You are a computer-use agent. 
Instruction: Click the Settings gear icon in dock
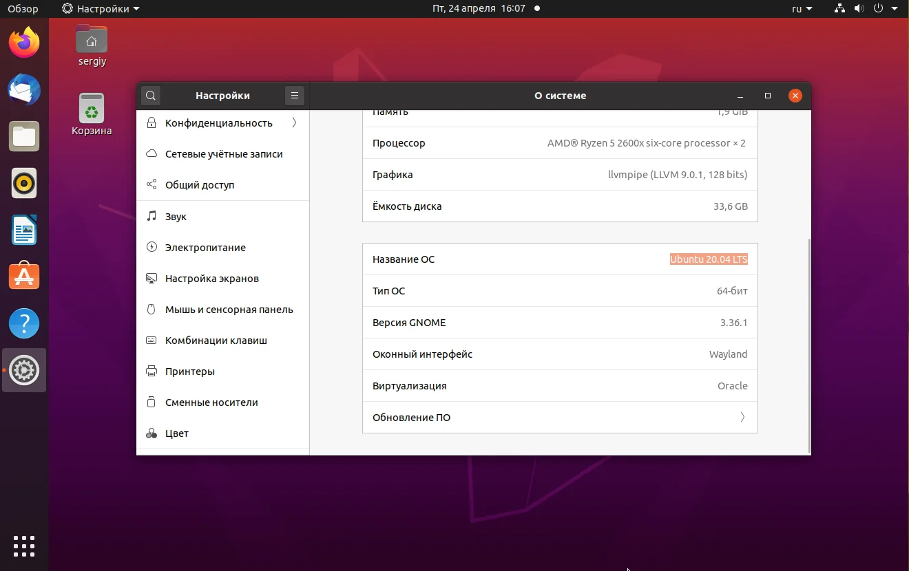[24, 370]
